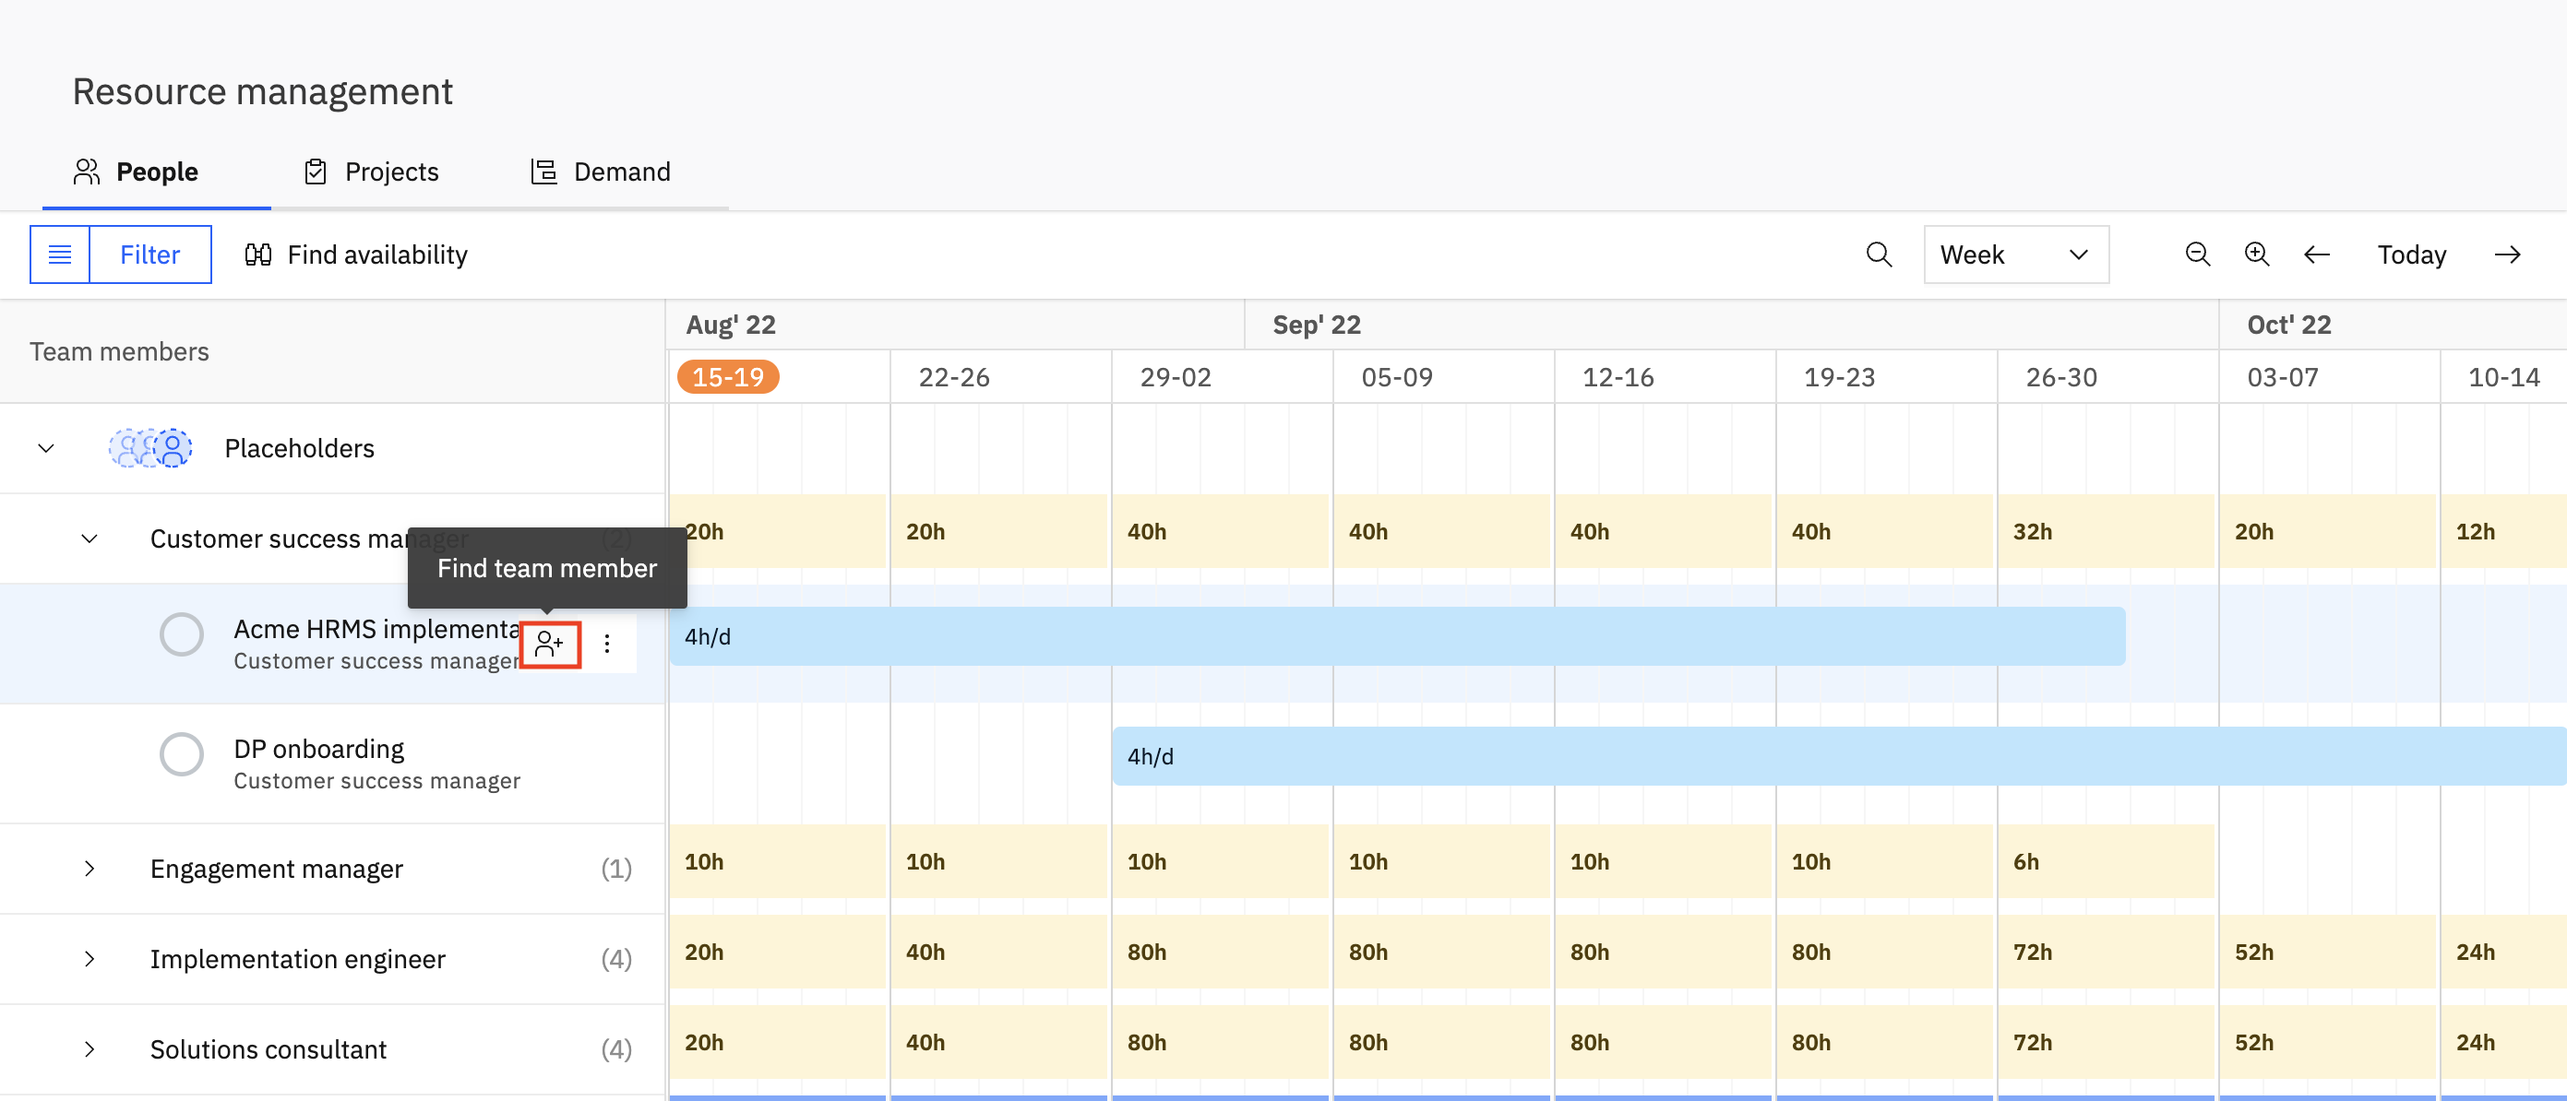The width and height of the screenshot is (2567, 1101).
Task: Expand the Implementation engineer group
Action: pyautogui.click(x=90, y=959)
